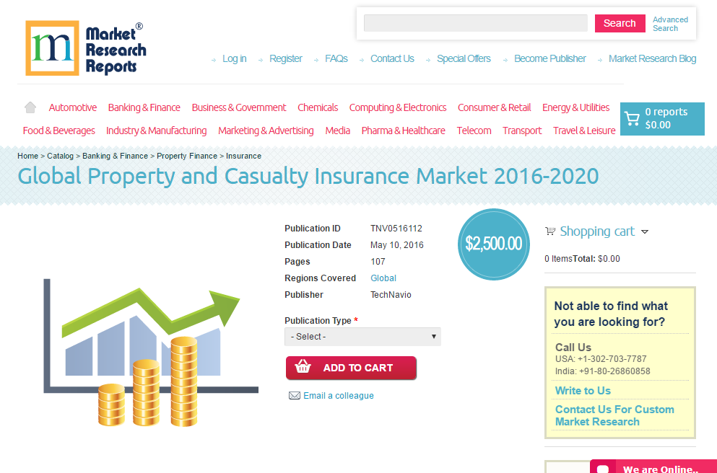The height and width of the screenshot is (473, 717).
Task: Expand the Shopping cart dropdown chevron
Action: coord(646,231)
